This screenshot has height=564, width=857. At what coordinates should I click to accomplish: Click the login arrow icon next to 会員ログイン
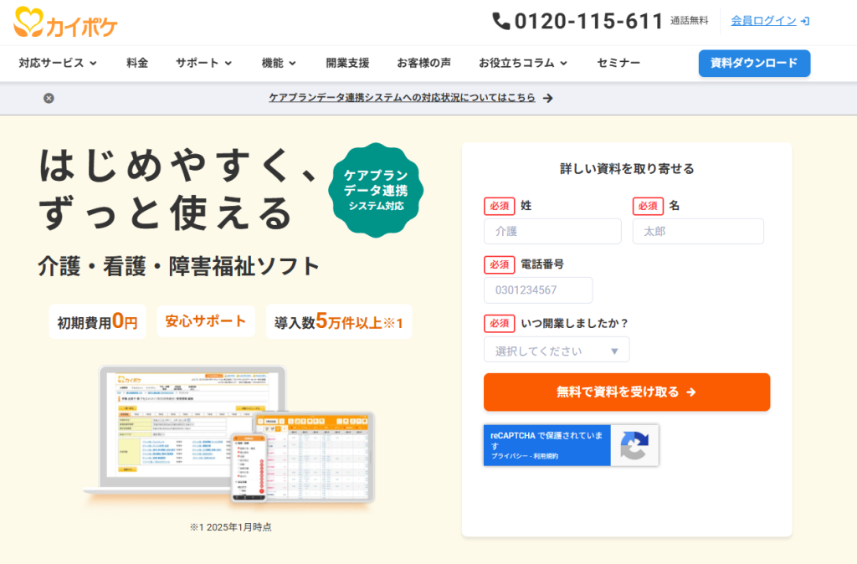pyautogui.click(x=805, y=21)
